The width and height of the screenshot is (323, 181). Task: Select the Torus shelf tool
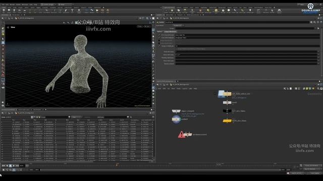[19, 11]
